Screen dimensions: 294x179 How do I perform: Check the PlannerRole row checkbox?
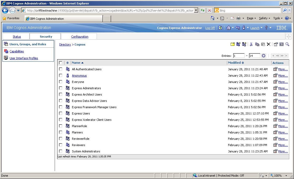click(x=61, y=126)
